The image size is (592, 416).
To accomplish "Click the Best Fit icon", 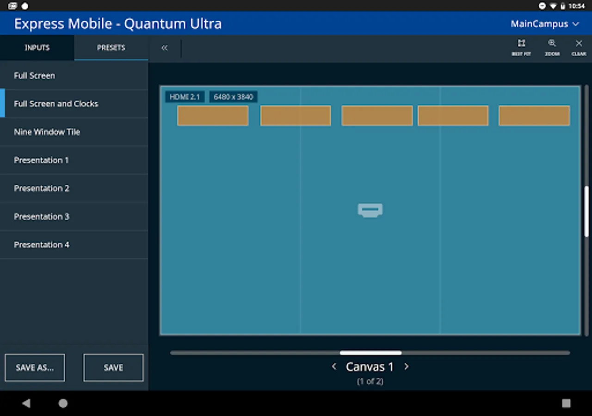I will (521, 43).
